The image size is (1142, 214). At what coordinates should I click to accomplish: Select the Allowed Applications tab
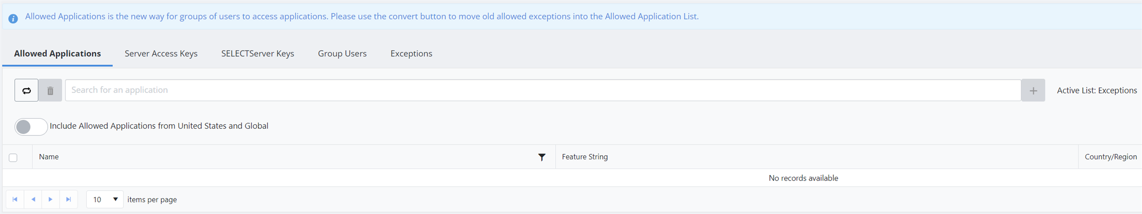coord(58,54)
